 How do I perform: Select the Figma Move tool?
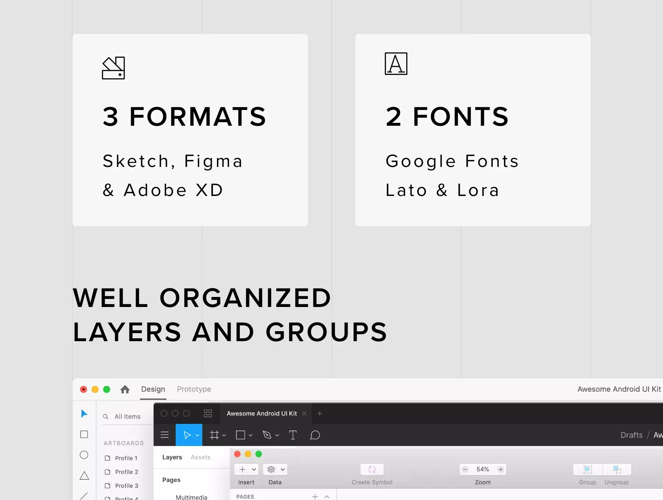[187, 435]
